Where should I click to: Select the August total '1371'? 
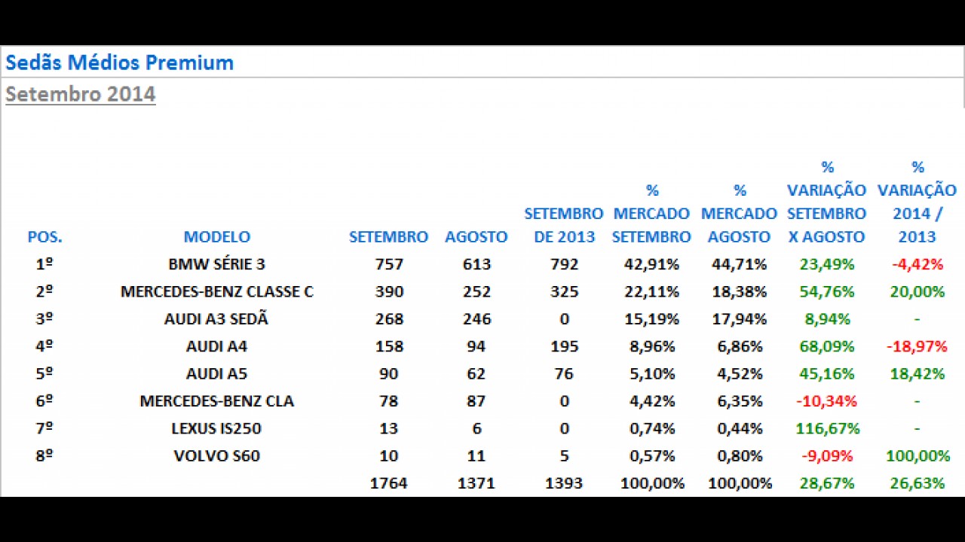[x=476, y=483]
